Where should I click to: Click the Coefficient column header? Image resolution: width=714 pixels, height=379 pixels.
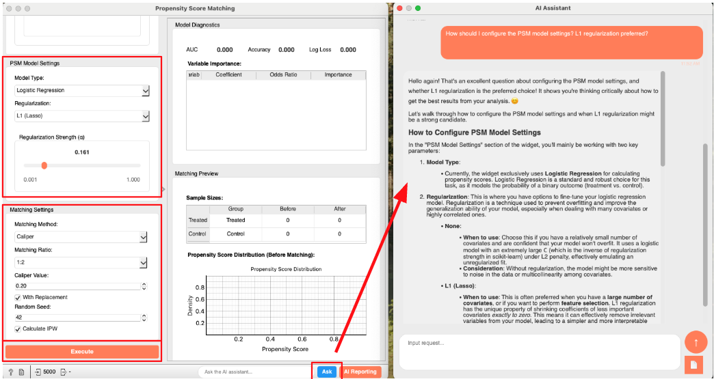(228, 75)
